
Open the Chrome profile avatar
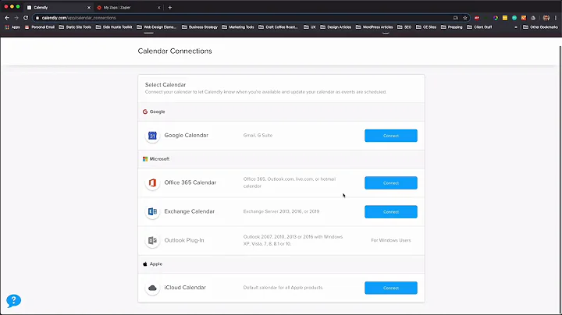pyautogui.click(x=546, y=17)
